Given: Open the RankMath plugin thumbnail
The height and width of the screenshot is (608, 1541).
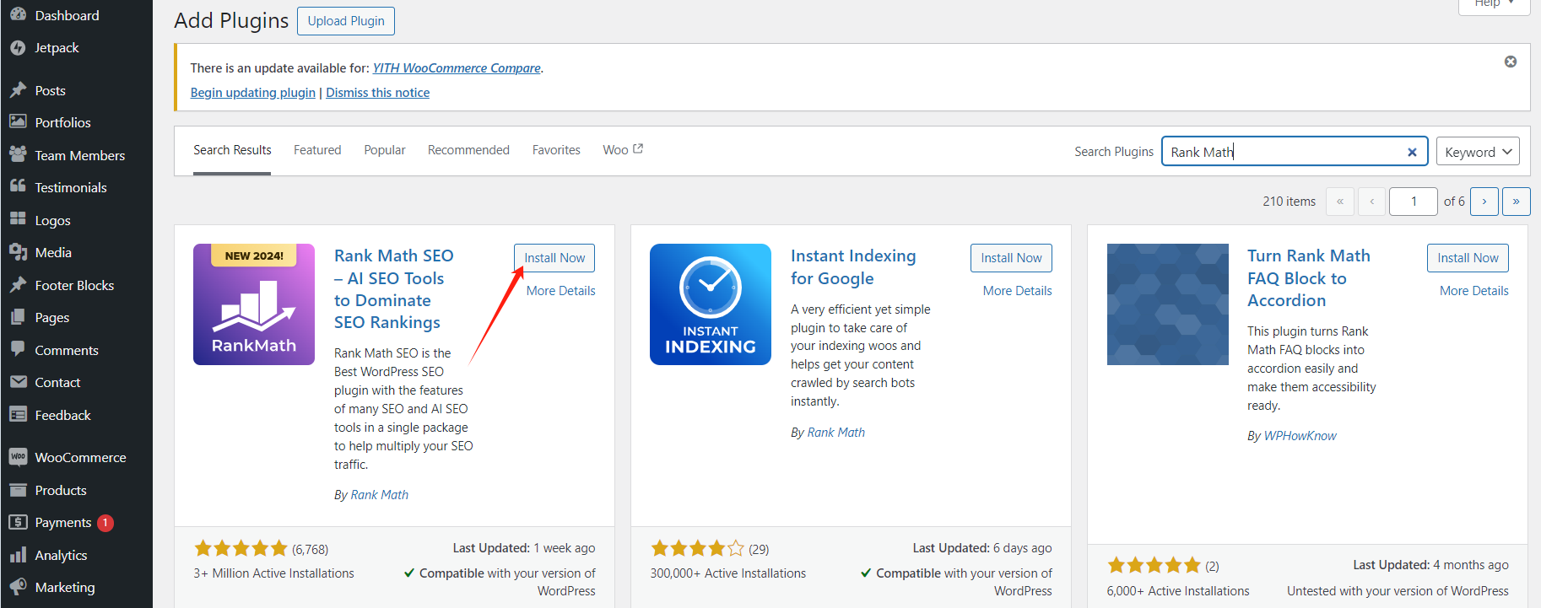Looking at the screenshot, I should [x=254, y=304].
